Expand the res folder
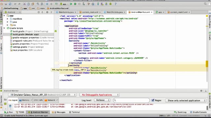The height and width of the screenshot is (118, 211). tap(8, 25)
